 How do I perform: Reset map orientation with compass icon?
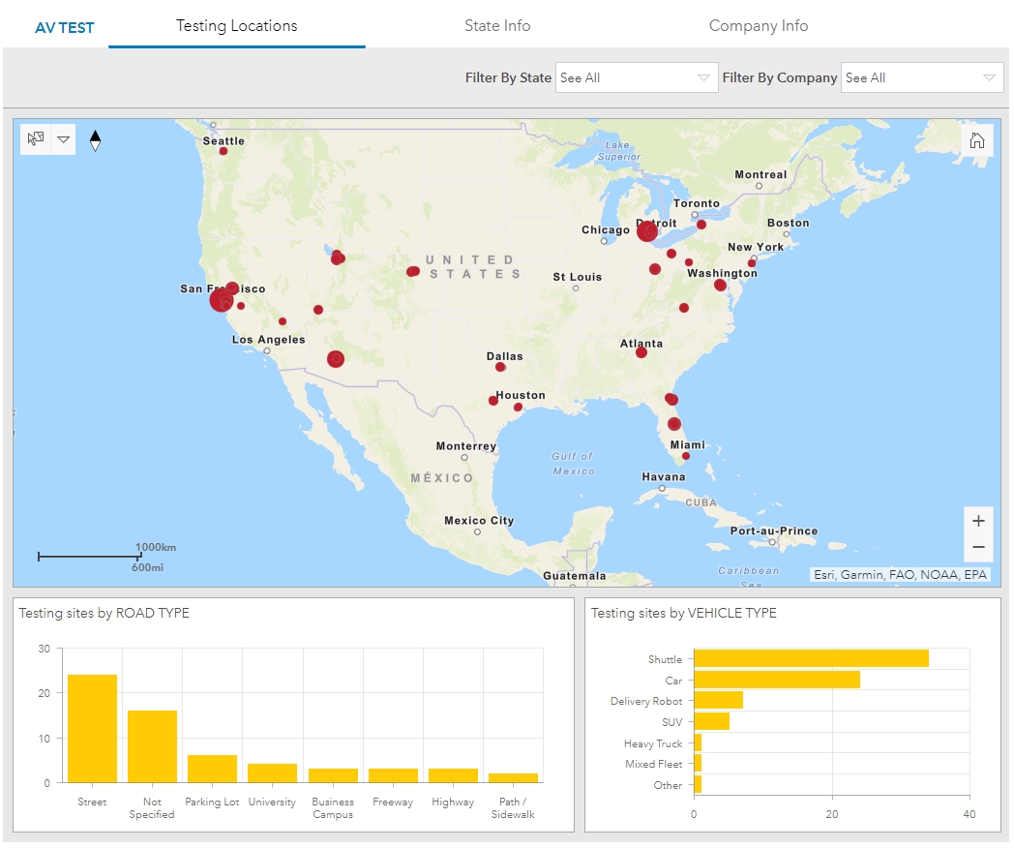[x=95, y=140]
